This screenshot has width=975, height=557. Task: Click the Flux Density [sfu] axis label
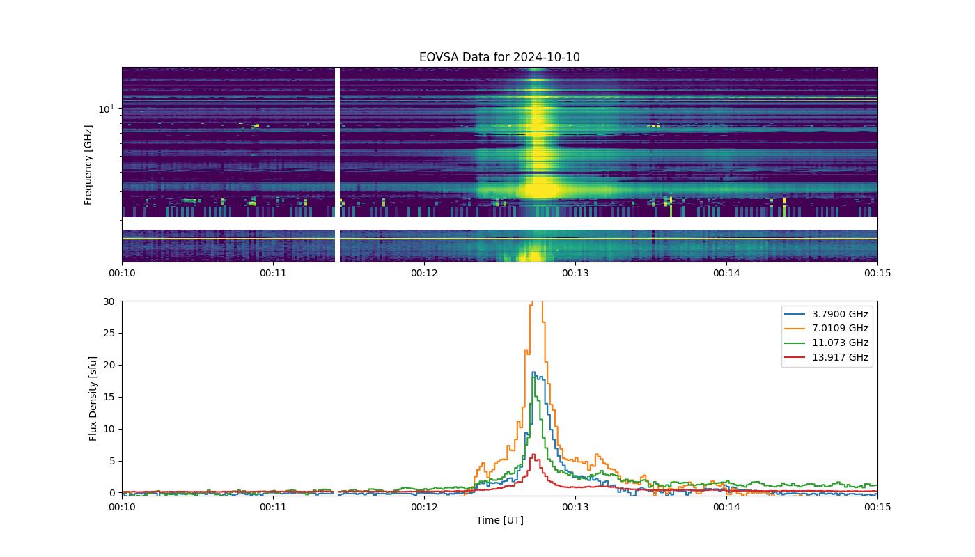click(93, 397)
